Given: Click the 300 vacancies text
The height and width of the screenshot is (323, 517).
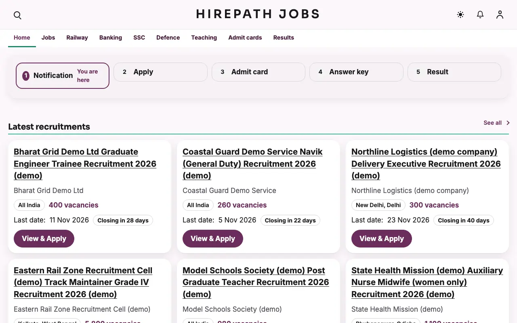Looking at the screenshot, I should pyautogui.click(x=434, y=205).
